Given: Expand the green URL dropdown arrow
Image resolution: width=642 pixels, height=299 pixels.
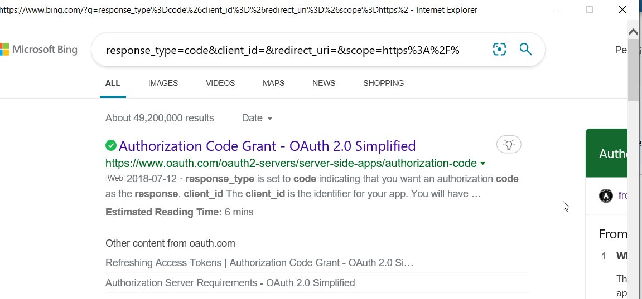Looking at the screenshot, I should coord(482,164).
